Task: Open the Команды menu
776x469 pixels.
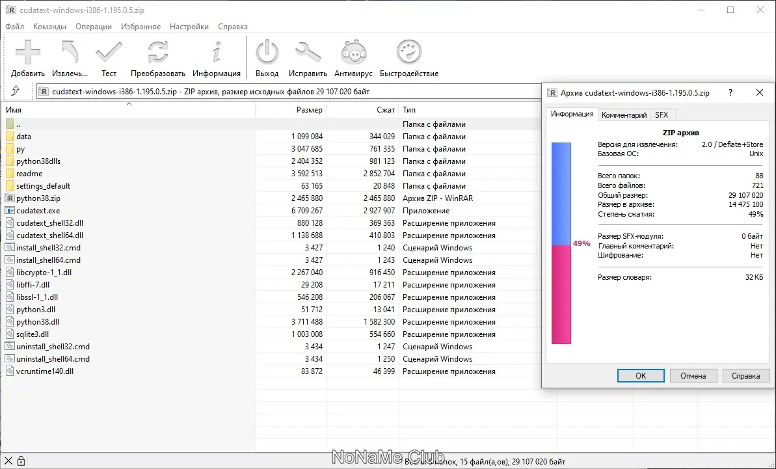Action: pyautogui.click(x=49, y=27)
